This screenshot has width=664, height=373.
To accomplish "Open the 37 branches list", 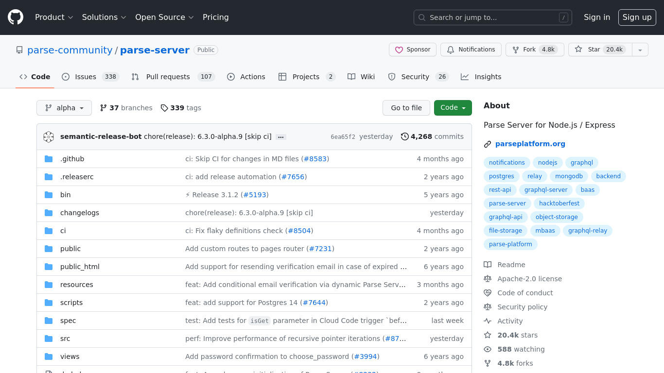I will tap(126, 108).
